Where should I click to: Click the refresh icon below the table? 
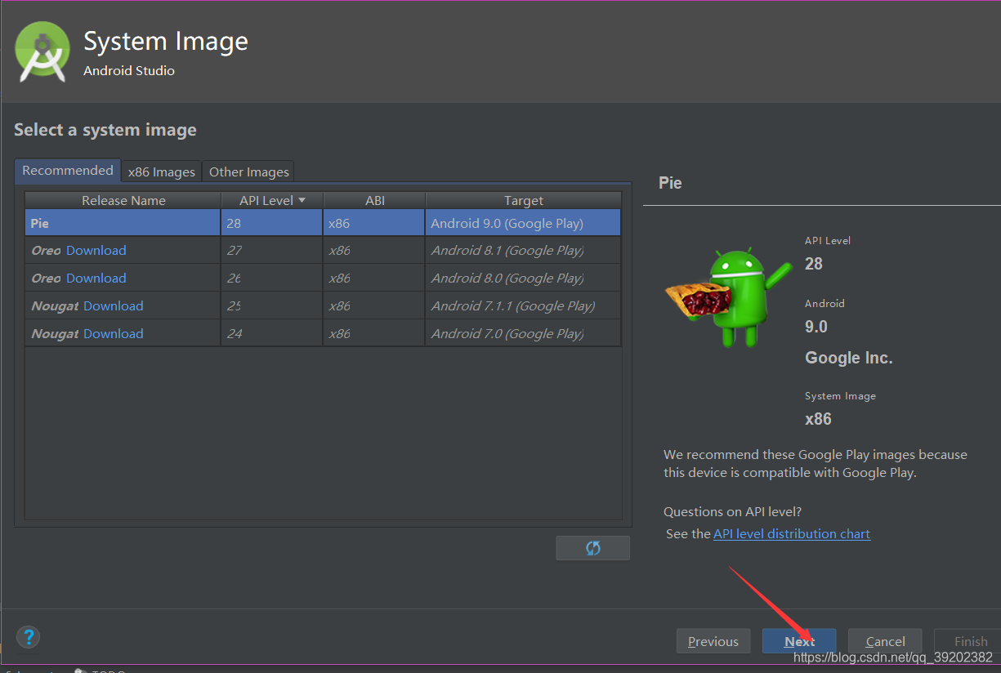[x=592, y=548]
